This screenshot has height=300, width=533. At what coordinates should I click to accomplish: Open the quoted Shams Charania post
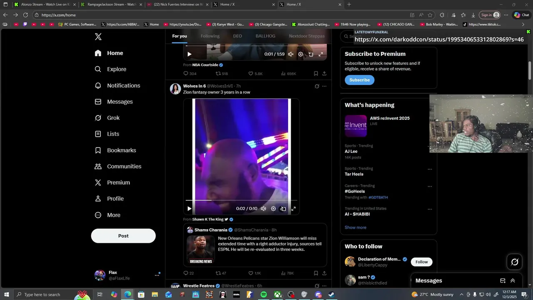[255, 245]
